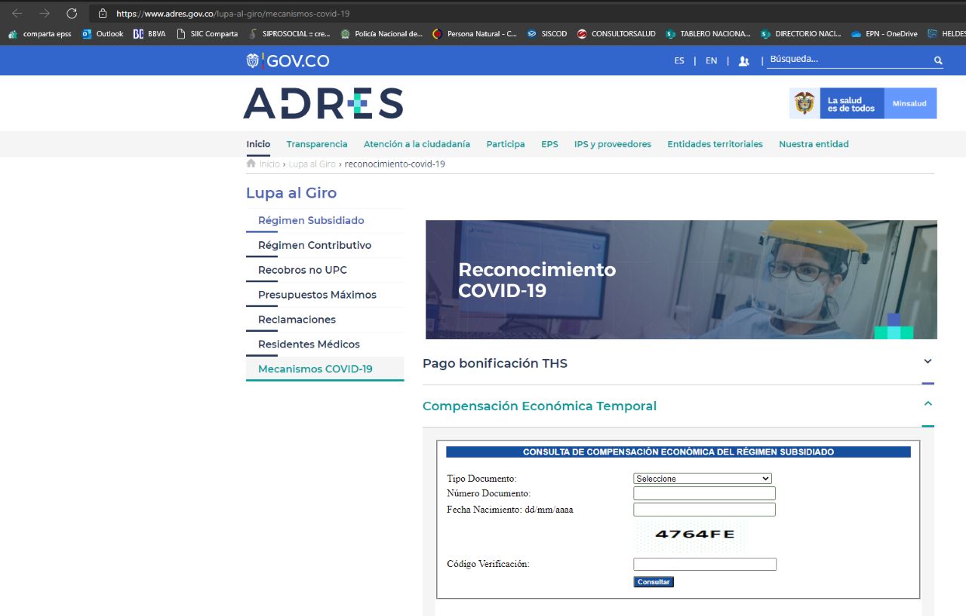Image resolution: width=966 pixels, height=616 pixels.
Task: Open Nuestra entidad menu
Action: tap(814, 144)
